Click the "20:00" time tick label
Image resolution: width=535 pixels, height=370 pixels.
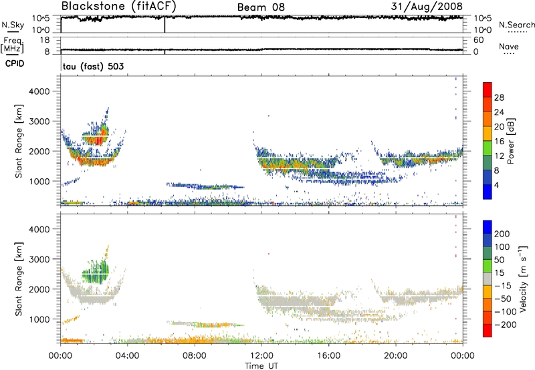[396, 356]
